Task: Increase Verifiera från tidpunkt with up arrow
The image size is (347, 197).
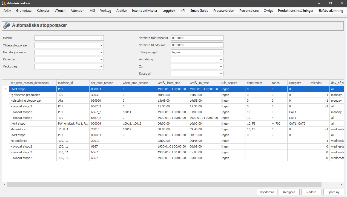Action: tap(221, 37)
